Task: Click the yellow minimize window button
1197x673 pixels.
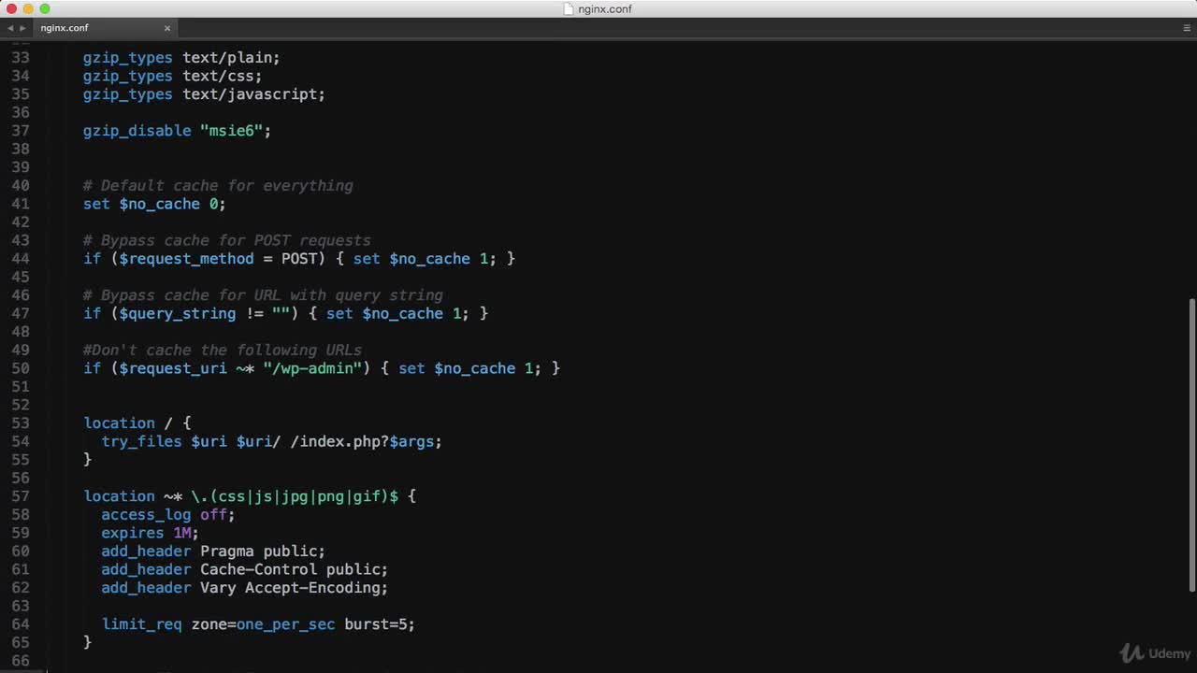Action: tap(28, 9)
